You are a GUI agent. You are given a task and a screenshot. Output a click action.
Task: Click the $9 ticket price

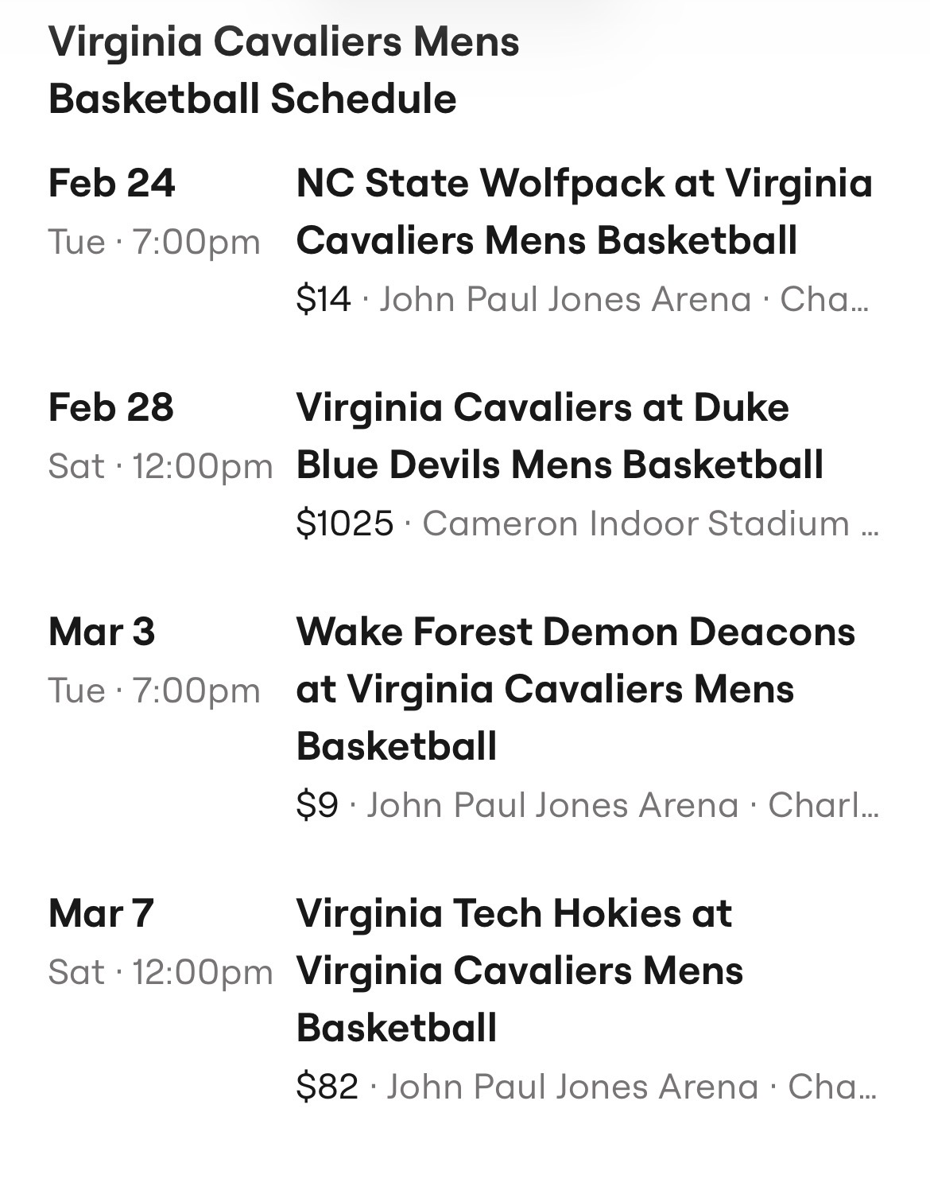point(317,806)
